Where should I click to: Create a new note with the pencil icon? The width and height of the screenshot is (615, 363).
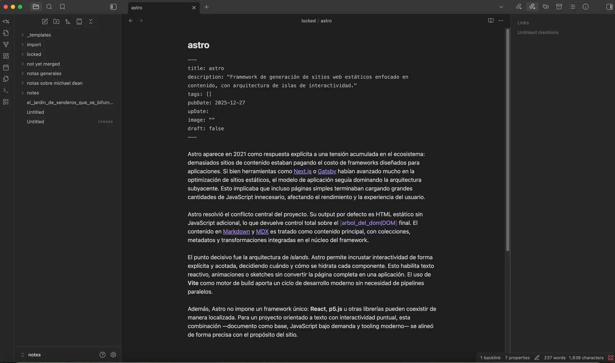[x=44, y=22]
